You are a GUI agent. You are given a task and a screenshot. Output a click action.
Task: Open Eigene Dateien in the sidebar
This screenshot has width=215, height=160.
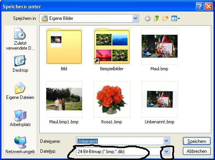click(20, 91)
